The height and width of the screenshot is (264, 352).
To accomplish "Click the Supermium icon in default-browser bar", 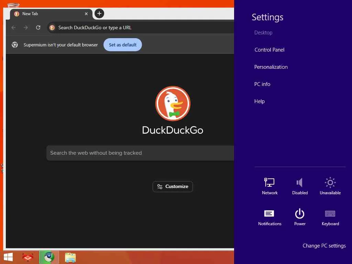I will tap(15, 45).
